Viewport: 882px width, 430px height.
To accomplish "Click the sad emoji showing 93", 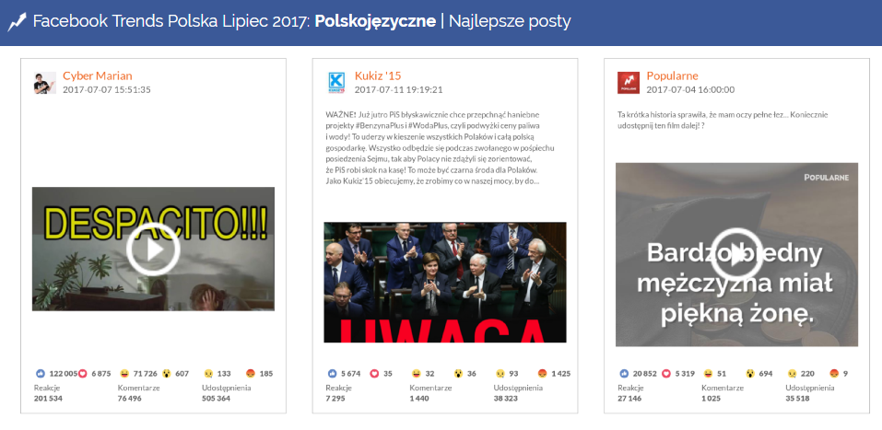I will (500, 373).
